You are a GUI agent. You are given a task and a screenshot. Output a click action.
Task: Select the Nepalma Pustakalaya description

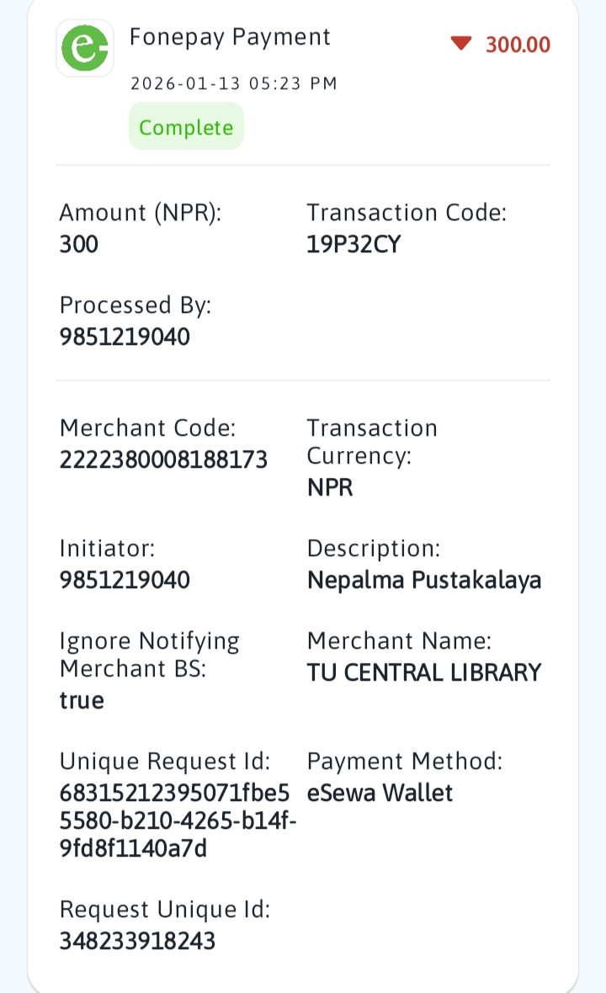[x=424, y=580]
